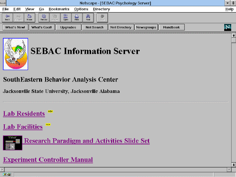Screen dimensions: 236x177
Task: Click the Upgrades directory button
Action: tap(68, 27)
